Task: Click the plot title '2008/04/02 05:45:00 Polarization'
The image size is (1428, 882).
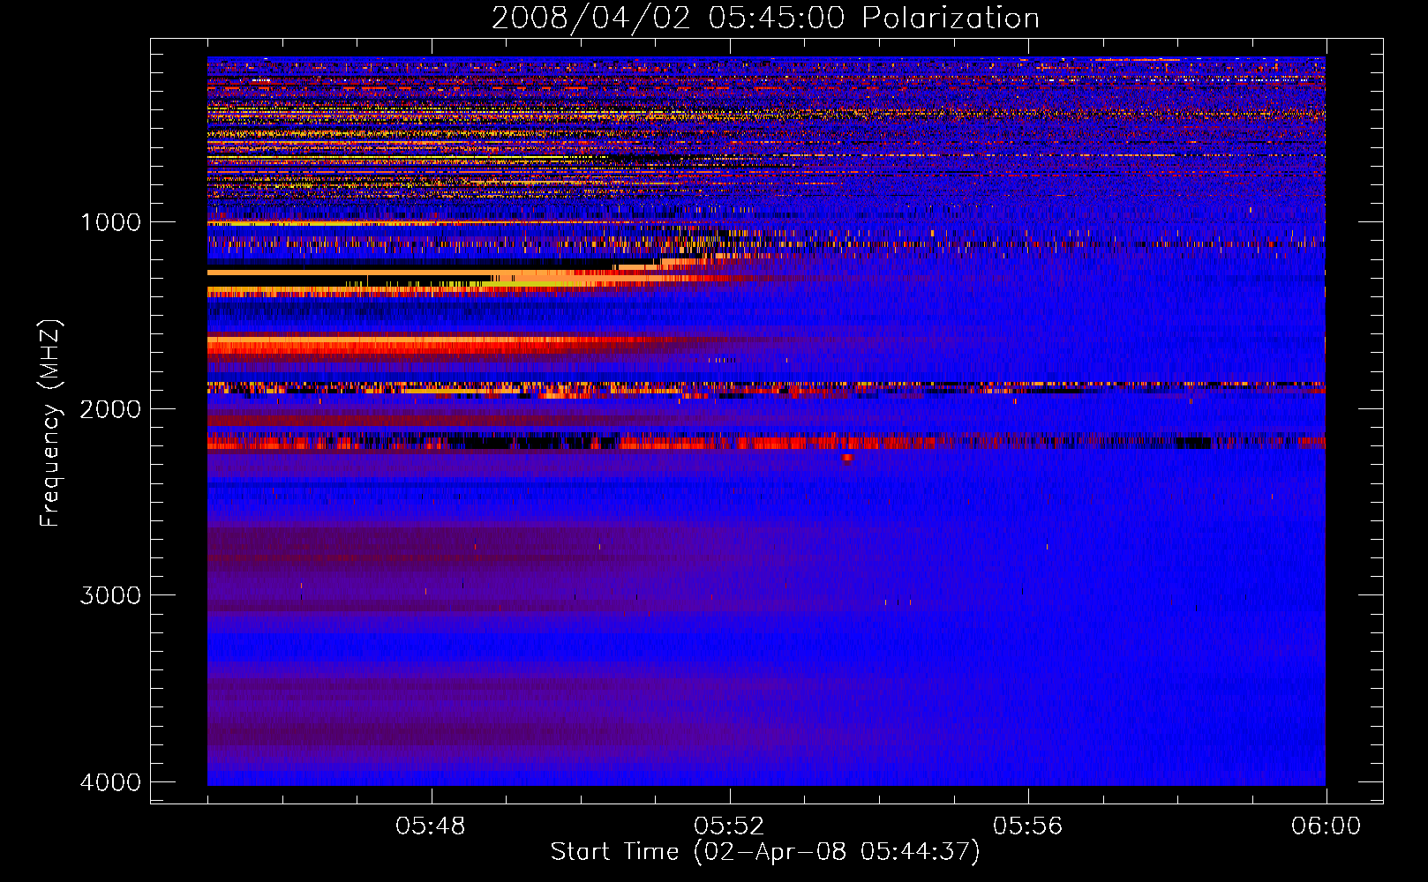Action: click(x=765, y=19)
